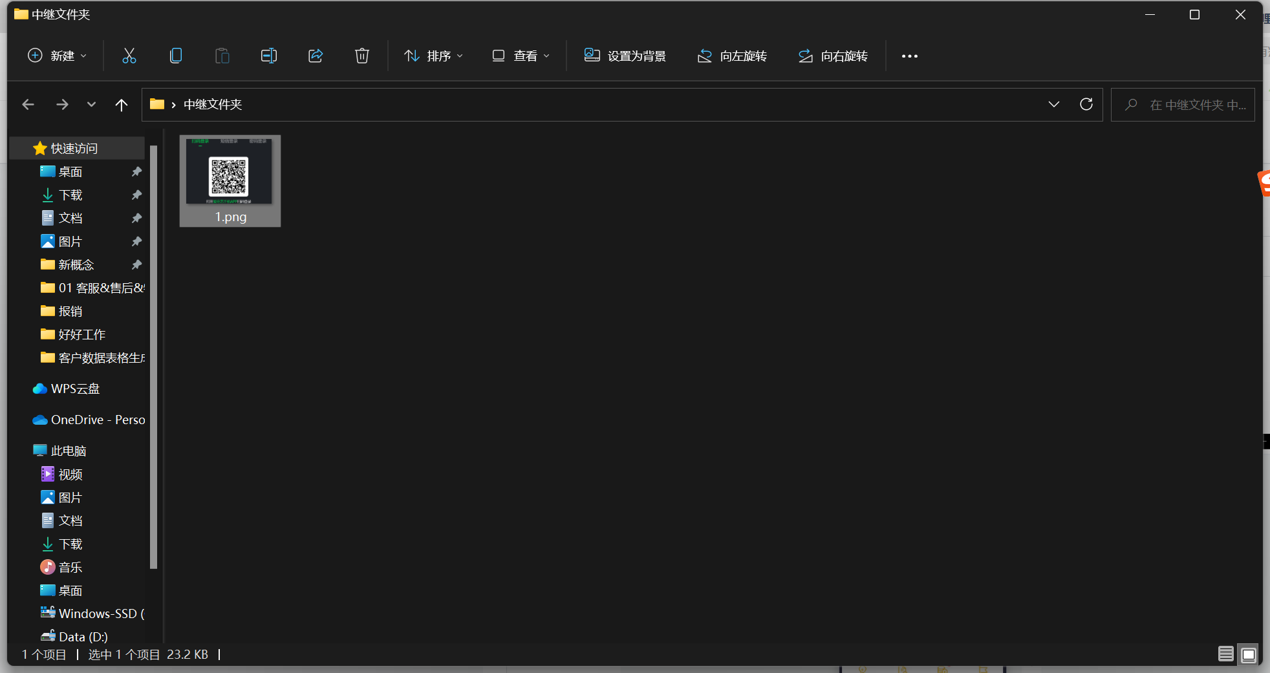Unpin 下载 using its pin icon
Viewport: 1270px width, 673px height.
(x=136, y=195)
